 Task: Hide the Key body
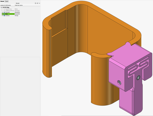coord(3,14)
